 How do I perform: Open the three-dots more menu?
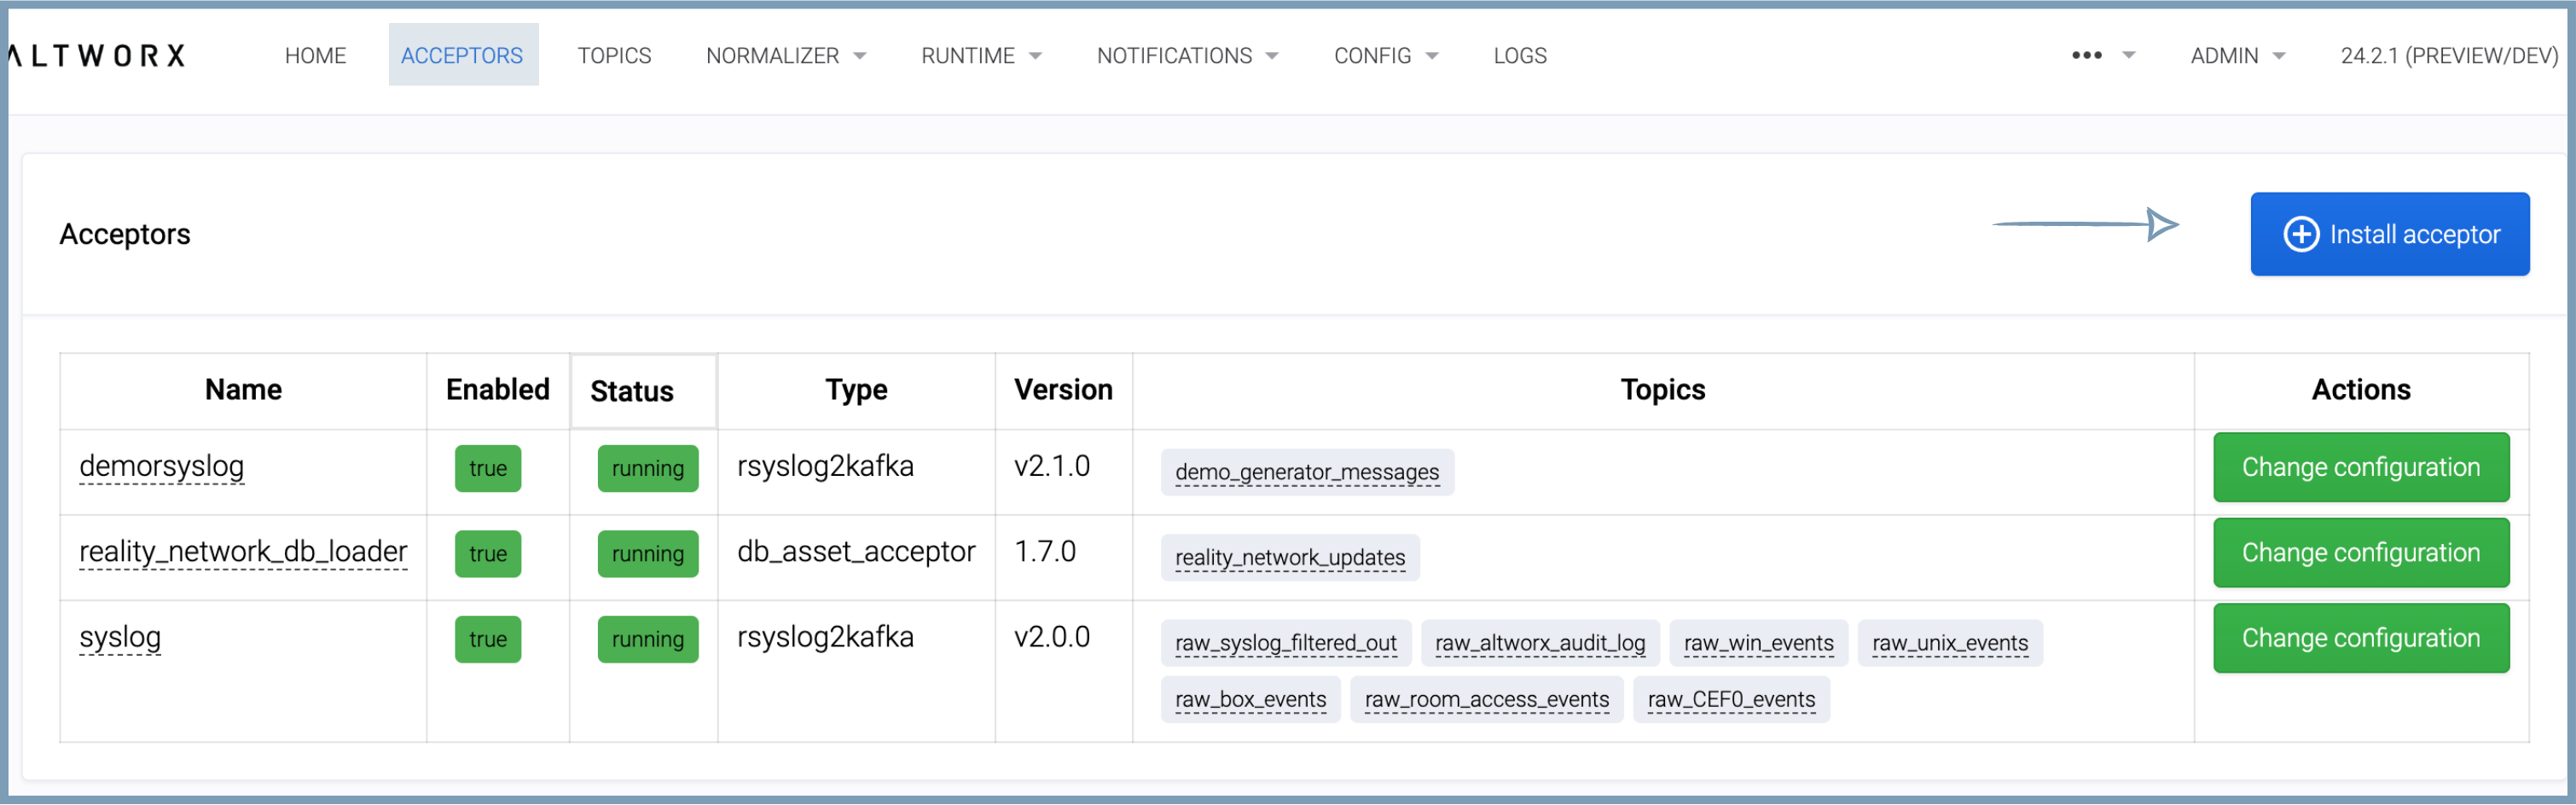(2086, 56)
